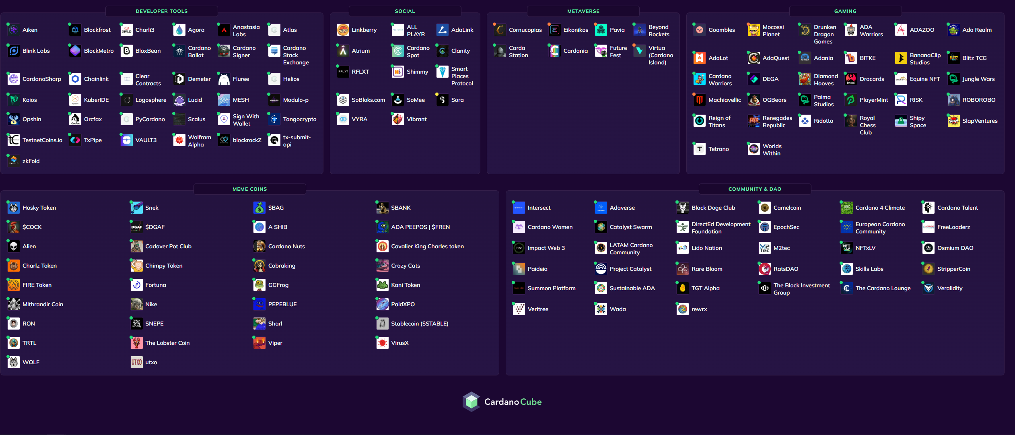The image size is (1015, 435).
Task: Click "ADA PEEPOS | $FREN" text
Action: click(x=420, y=227)
